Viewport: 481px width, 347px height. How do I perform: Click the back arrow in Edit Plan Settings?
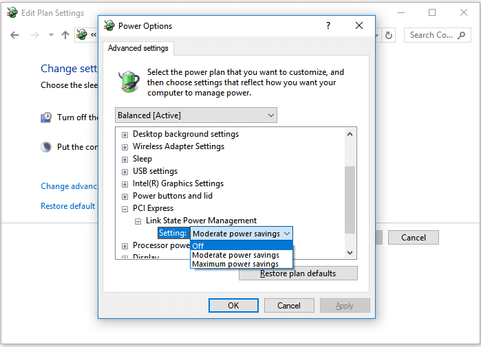[14, 35]
